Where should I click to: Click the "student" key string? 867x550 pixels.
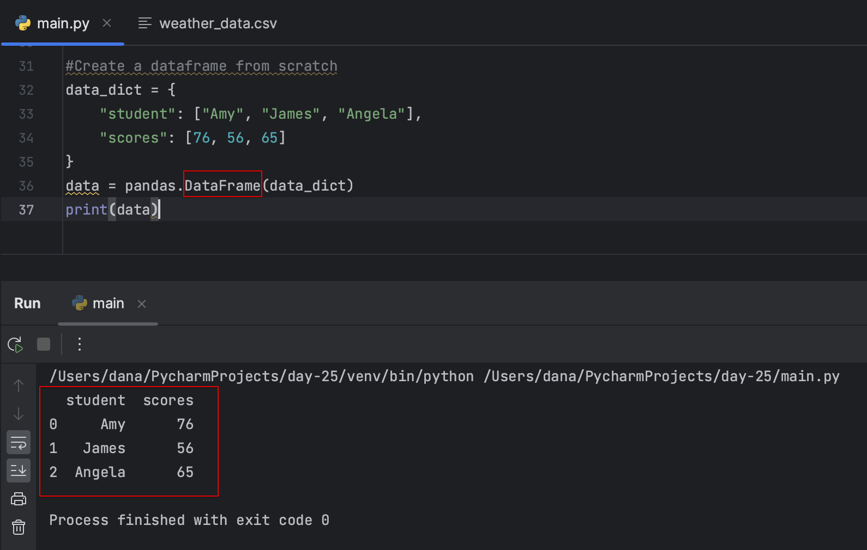click(137, 114)
